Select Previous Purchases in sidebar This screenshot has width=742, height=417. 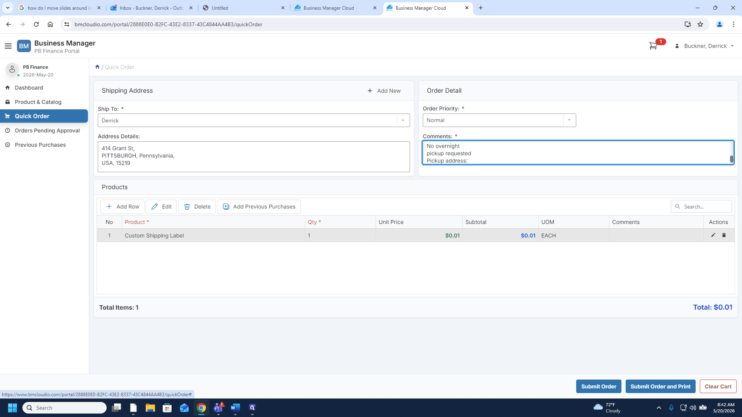tap(40, 145)
